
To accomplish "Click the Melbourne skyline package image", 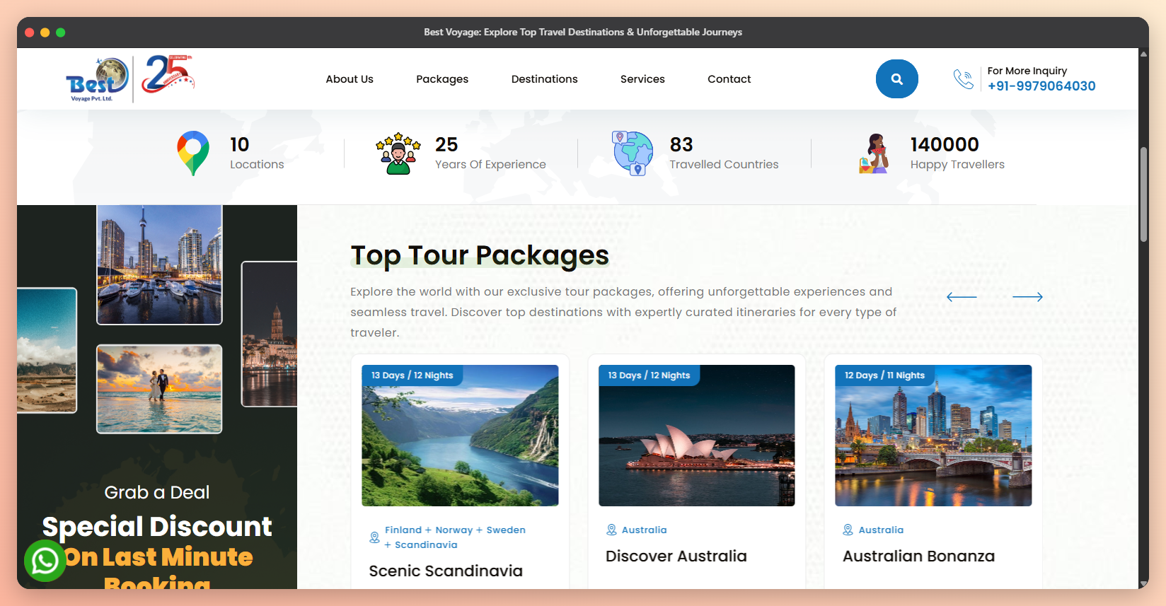I will click(x=933, y=436).
